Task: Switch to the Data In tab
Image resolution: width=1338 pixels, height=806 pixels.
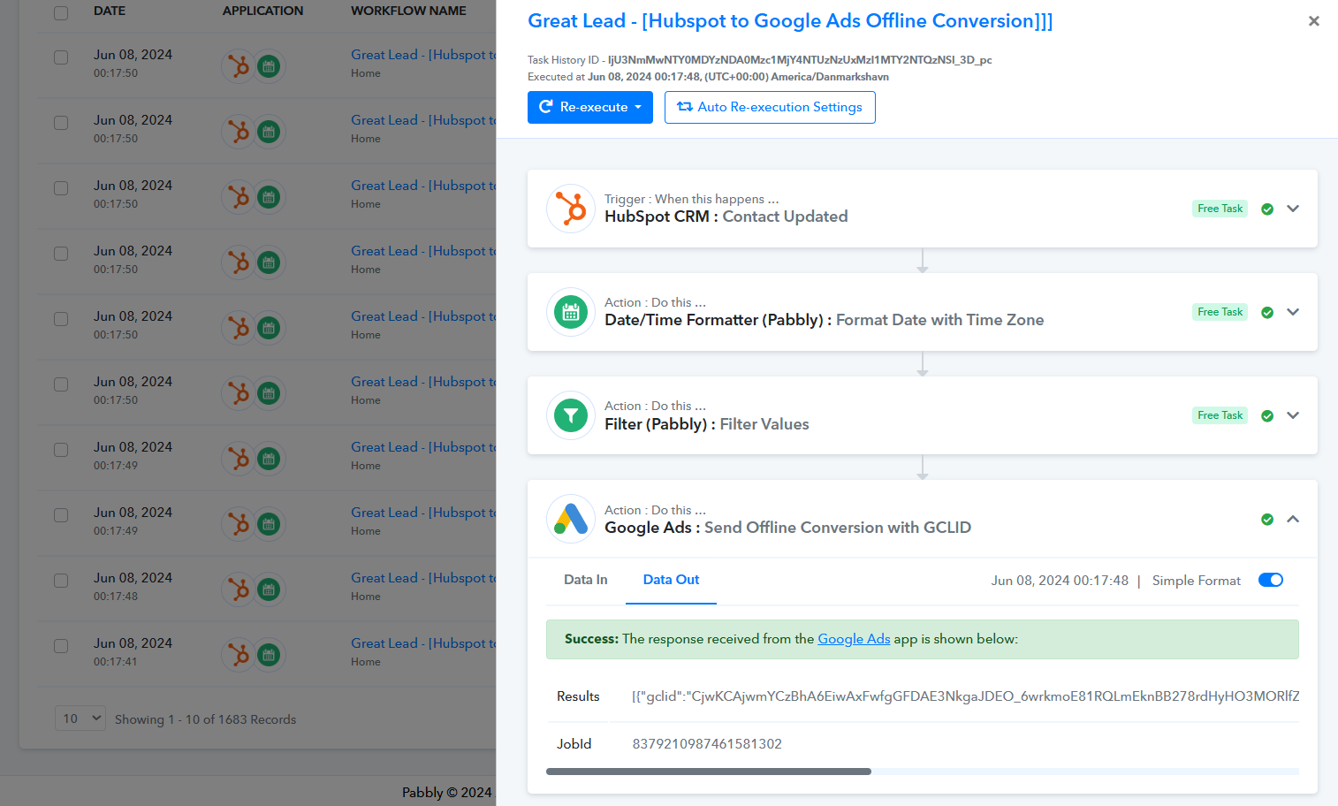Action: [x=586, y=580]
